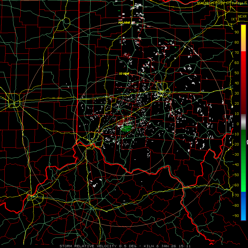
Task: Click the -40 knot scale value
Action: [x=236, y=165]
